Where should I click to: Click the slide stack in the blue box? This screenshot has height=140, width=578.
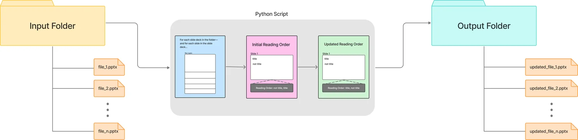pyautogui.click(x=200, y=74)
